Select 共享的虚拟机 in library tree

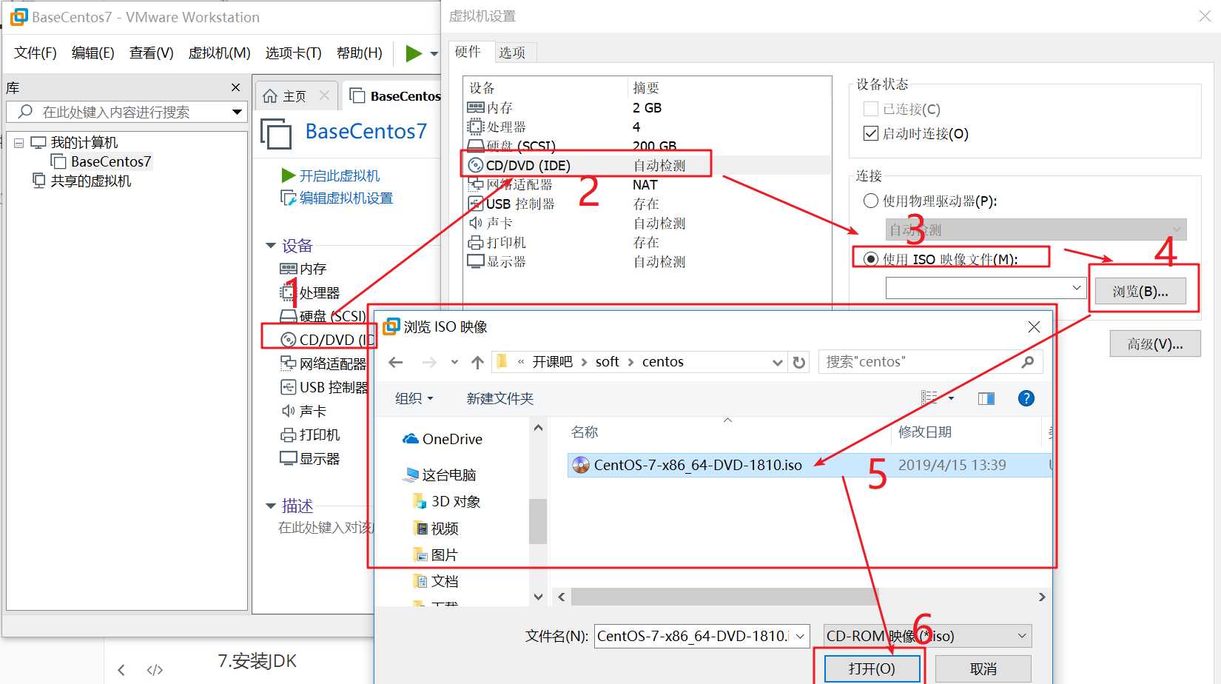pyautogui.click(x=90, y=181)
